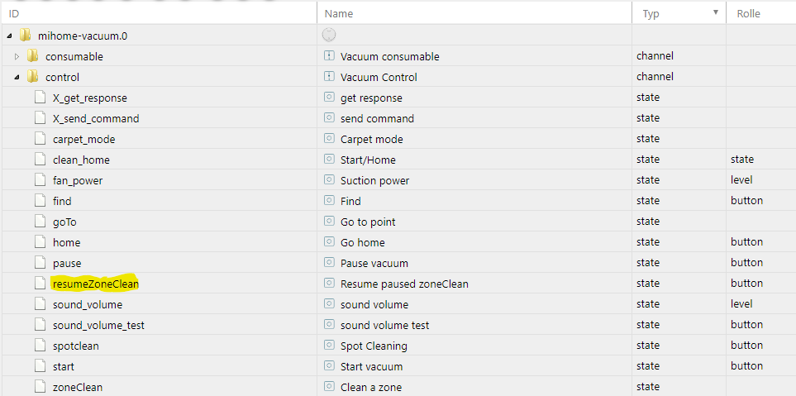Screen dimensions: 796x396
Task: Select the sound_volume_test item
Action: tap(98, 325)
